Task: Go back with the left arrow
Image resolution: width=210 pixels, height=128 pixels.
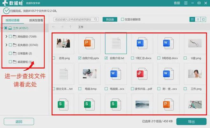Action: (54, 27)
